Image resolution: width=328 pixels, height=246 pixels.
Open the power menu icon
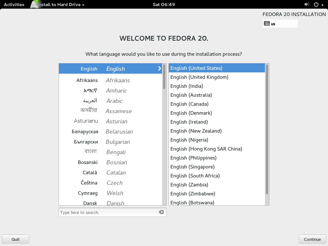[316, 4]
